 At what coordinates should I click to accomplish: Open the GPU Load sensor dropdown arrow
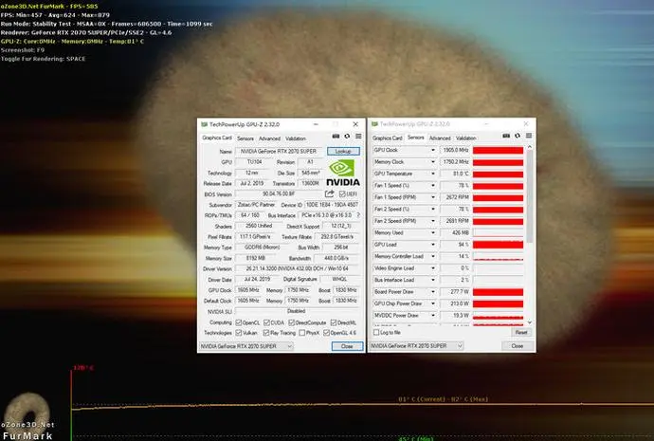pyautogui.click(x=432, y=245)
